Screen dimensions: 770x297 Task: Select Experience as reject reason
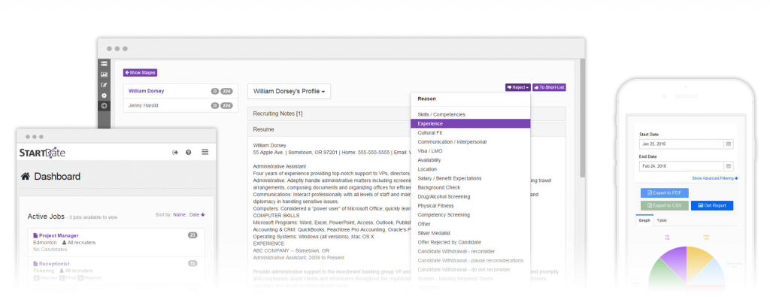[471, 124]
